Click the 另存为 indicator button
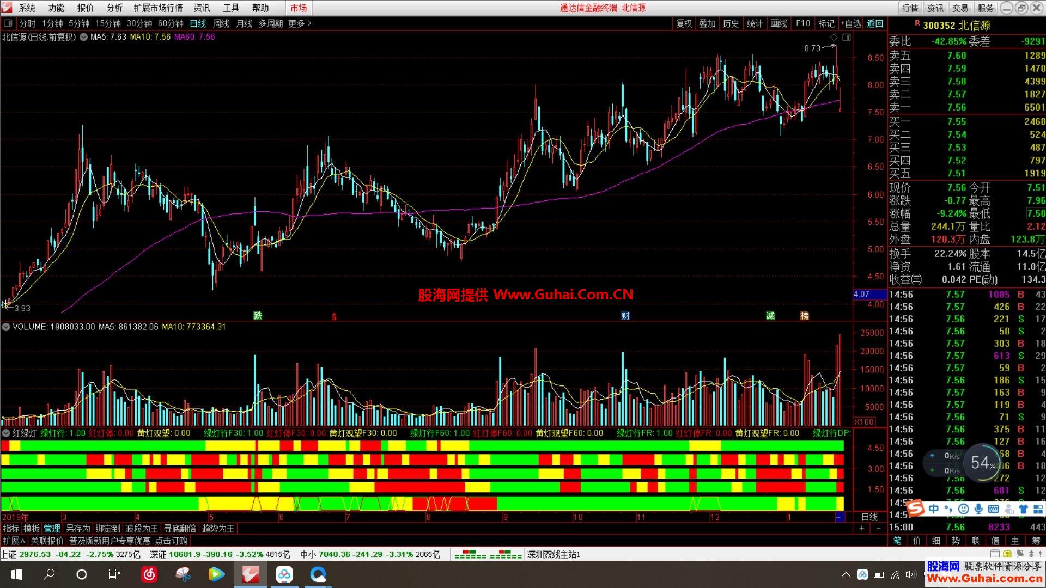 (78, 529)
